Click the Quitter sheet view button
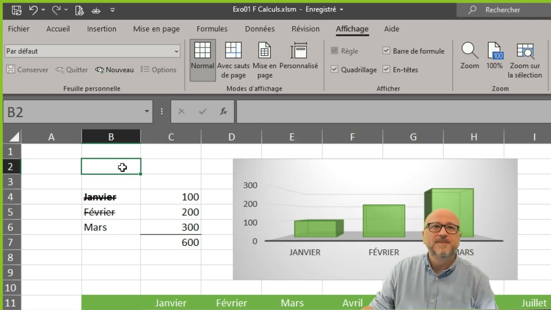Screen dimensions: 551x310 point(71,70)
